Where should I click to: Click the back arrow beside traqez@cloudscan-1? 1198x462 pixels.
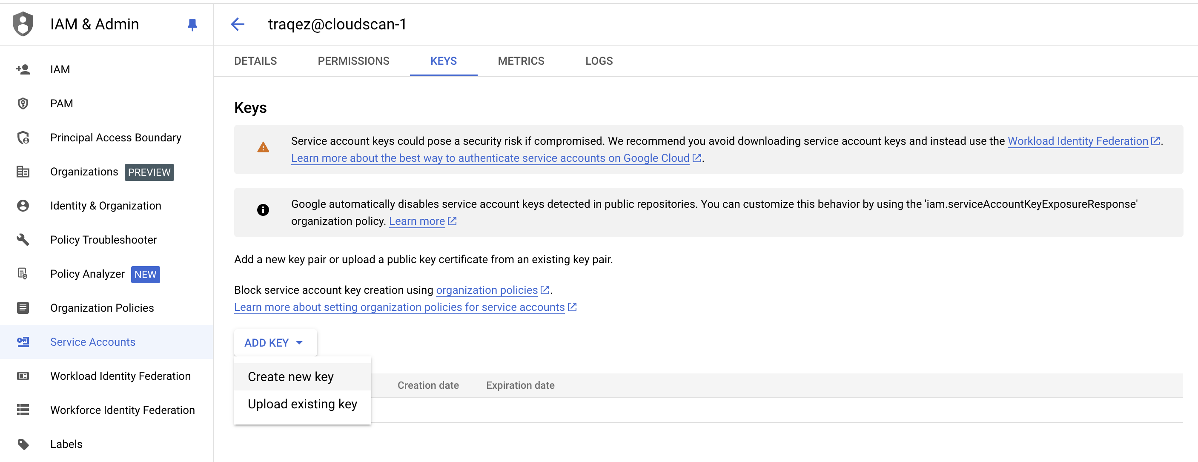tap(238, 24)
